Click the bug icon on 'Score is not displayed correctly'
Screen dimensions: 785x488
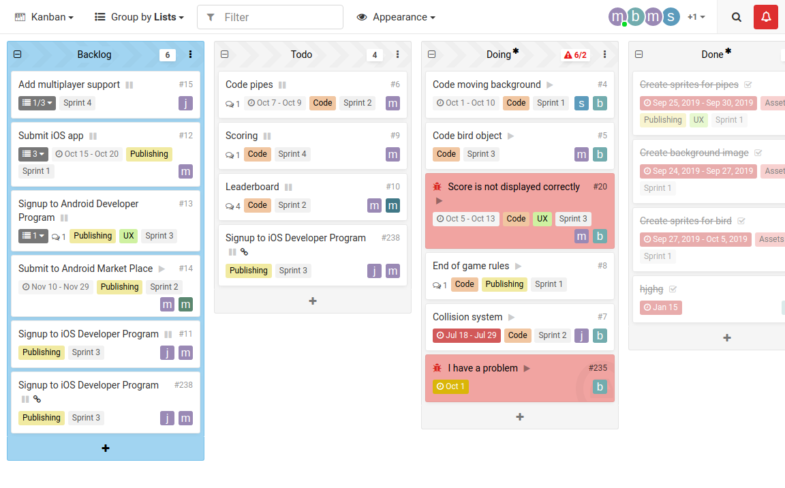(438, 187)
